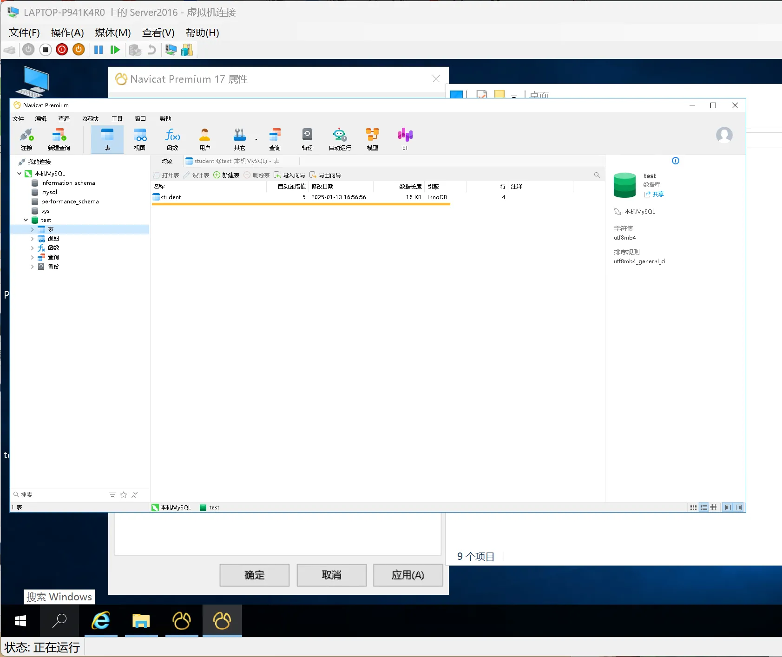Screen dimensions: 782x657
Task: Expand the 表 node in tree
Action: pyautogui.click(x=32, y=229)
